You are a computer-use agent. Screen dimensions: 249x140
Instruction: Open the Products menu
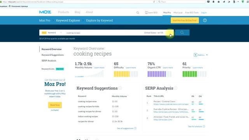pos(63,12)
